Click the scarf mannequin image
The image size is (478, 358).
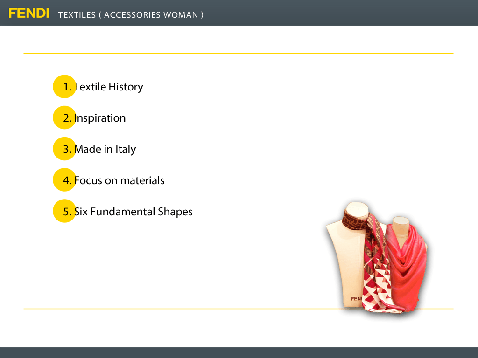(x=377, y=257)
